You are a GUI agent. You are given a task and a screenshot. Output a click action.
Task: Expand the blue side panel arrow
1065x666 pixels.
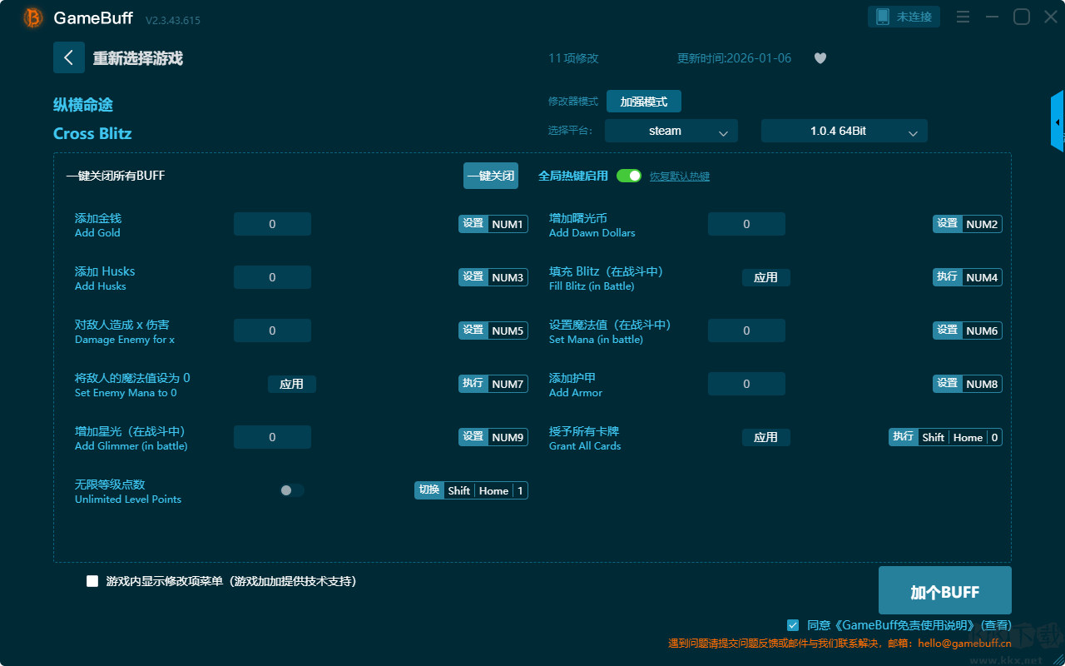[x=1058, y=122]
